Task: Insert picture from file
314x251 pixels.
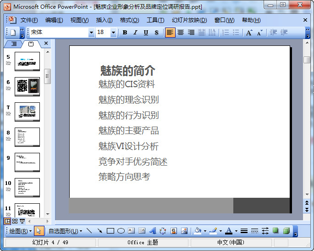Action: click(184, 231)
